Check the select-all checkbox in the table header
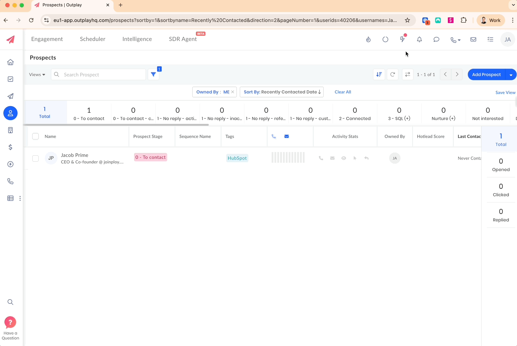 [x=35, y=136]
